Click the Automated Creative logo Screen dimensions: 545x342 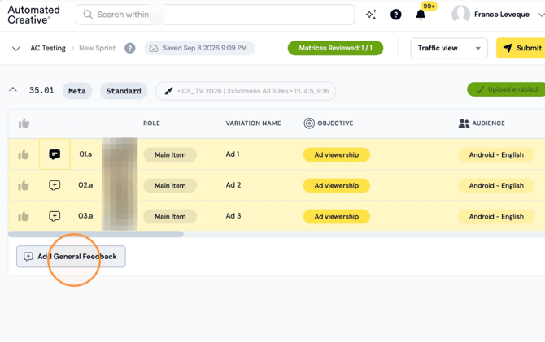(x=33, y=15)
